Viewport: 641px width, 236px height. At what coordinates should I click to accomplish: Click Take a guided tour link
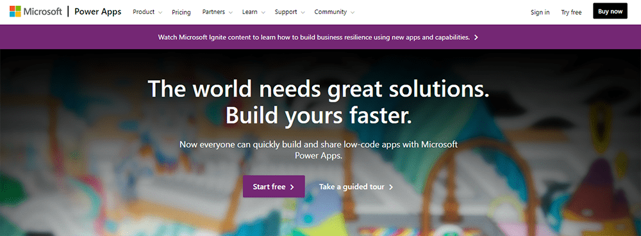coord(356,187)
